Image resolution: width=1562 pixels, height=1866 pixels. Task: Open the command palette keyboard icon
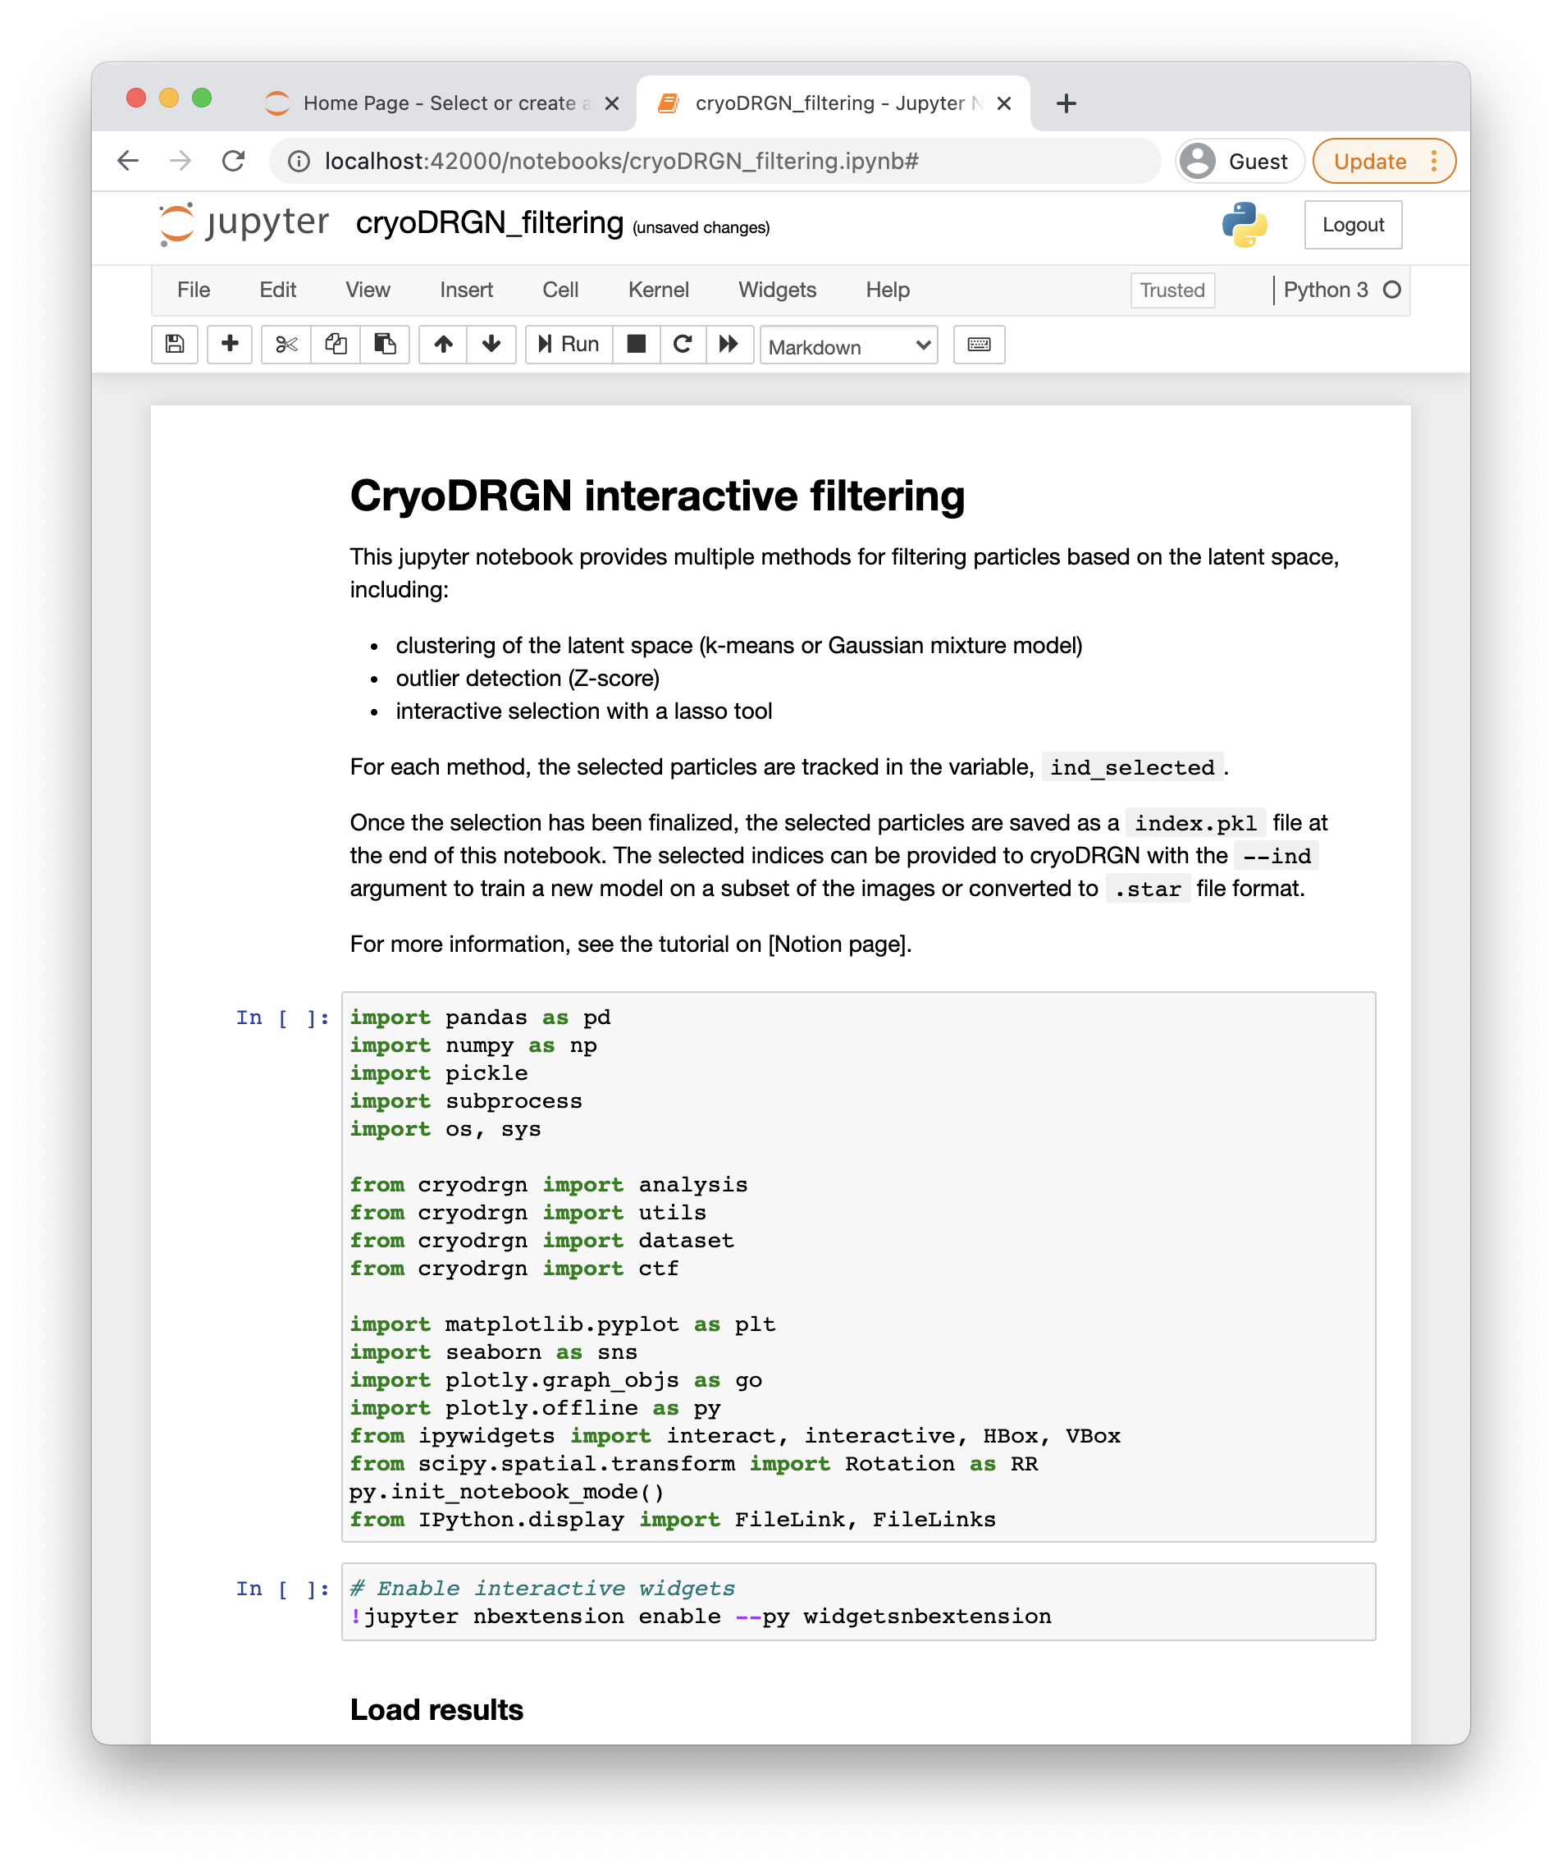click(978, 344)
